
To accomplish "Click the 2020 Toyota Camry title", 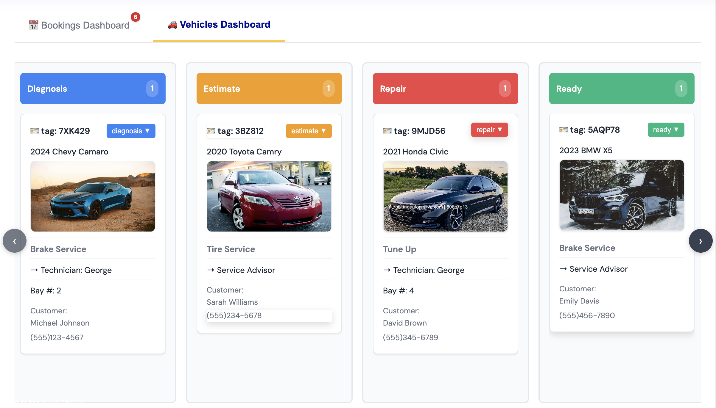I will (x=244, y=152).
